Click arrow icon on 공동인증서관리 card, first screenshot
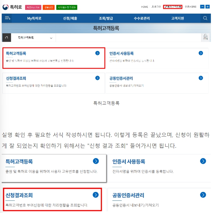The height and width of the screenshot is (213, 216). pos(201,78)
